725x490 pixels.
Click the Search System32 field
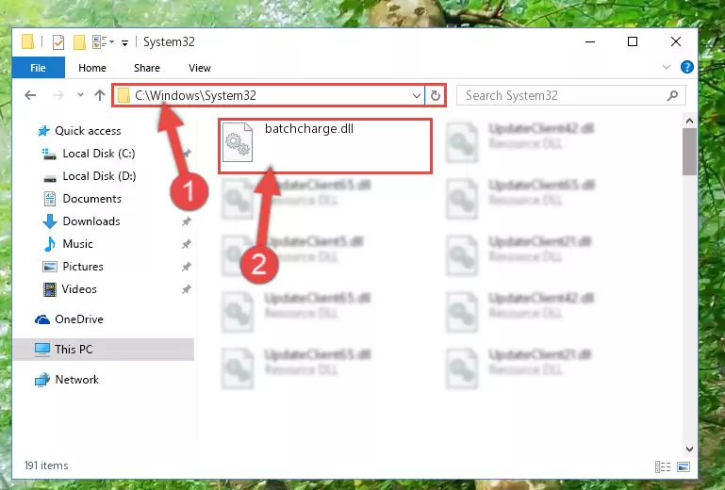570,96
